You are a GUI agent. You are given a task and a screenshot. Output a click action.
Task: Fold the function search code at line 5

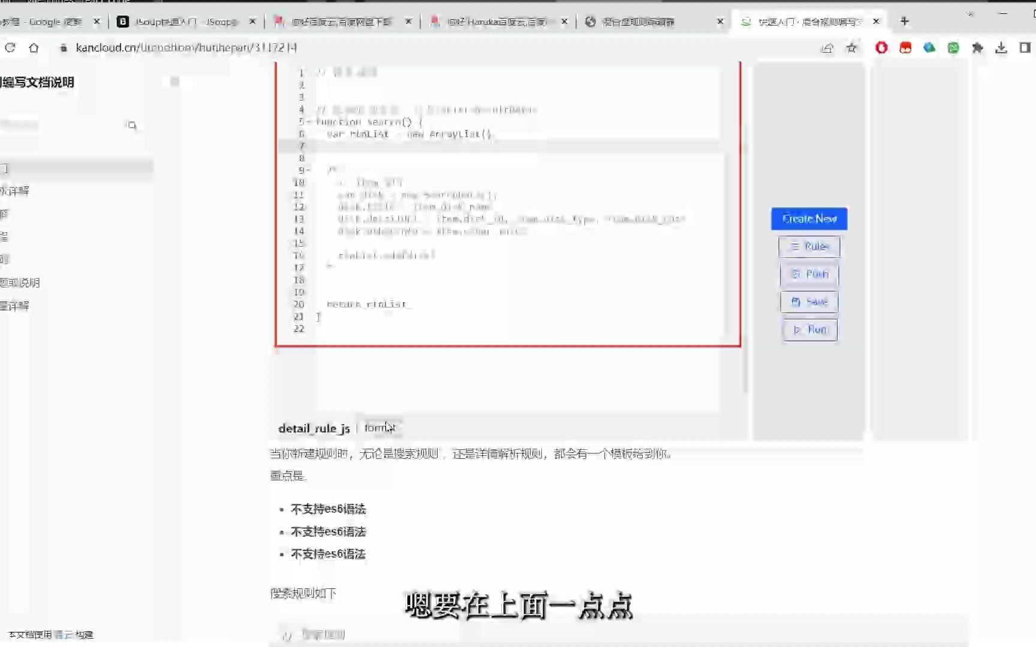coord(309,122)
